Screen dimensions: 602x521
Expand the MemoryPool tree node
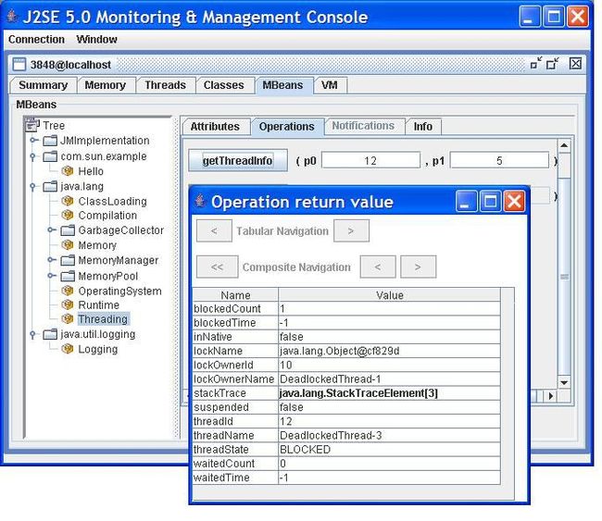pyautogui.click(x=52, y=275)
